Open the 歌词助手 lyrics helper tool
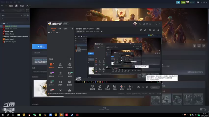Screen dimensions: 209x117 [x=69, y=83]
